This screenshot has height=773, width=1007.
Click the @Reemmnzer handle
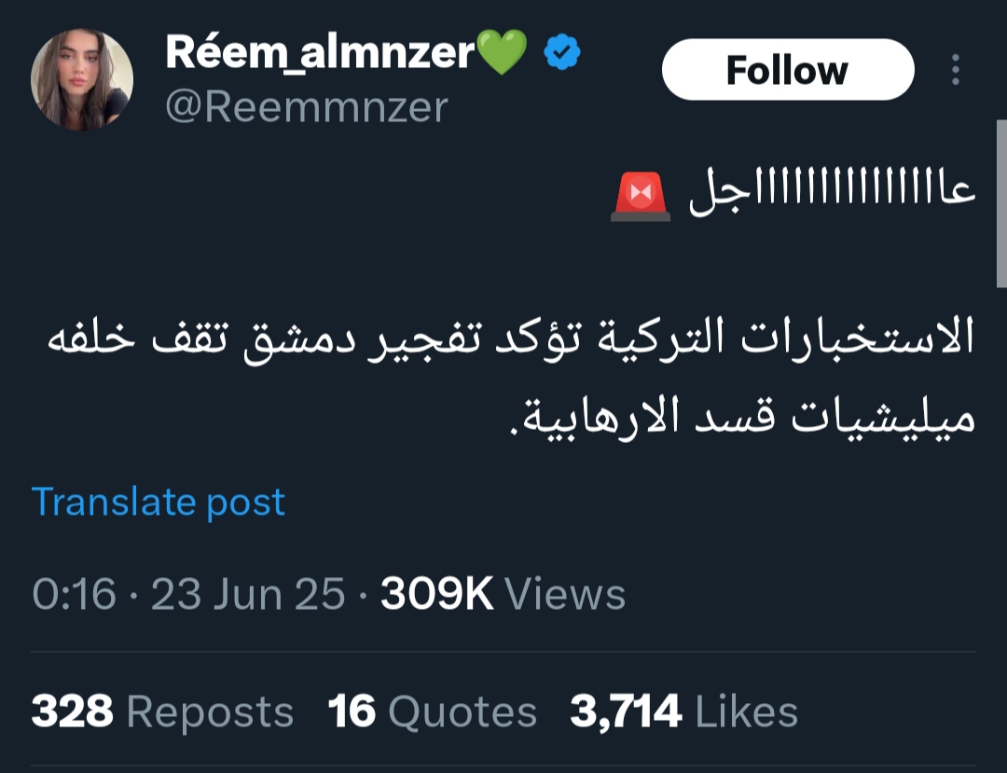point(307,107)
